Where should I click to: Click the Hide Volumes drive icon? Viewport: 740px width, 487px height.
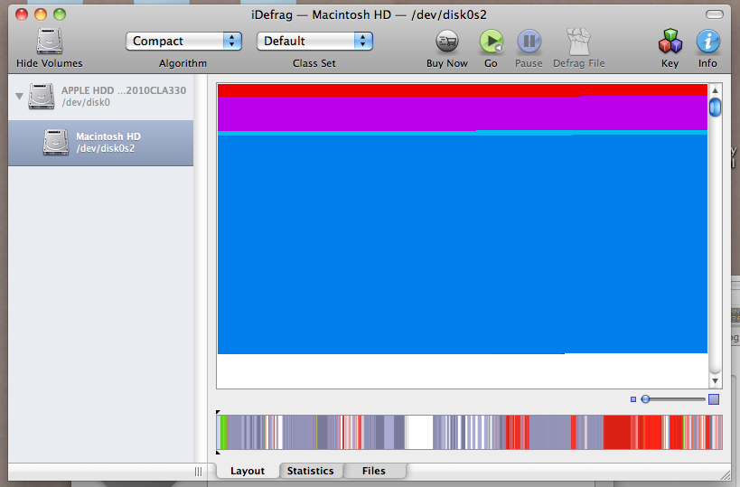[x=50, y=42]
